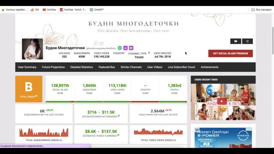
Task: Click the 139,145,228 video views count
Action: tap(101, 56)
